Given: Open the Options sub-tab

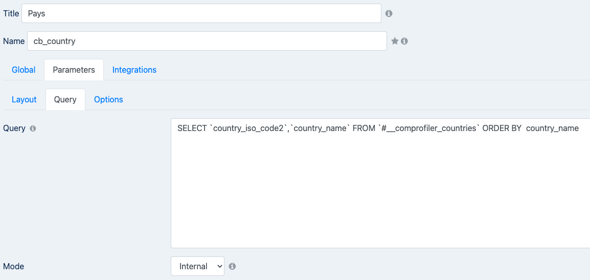Looking at the screenshot, I should point(108,99).
